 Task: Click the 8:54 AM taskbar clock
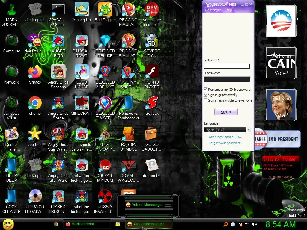pos(281,225)
